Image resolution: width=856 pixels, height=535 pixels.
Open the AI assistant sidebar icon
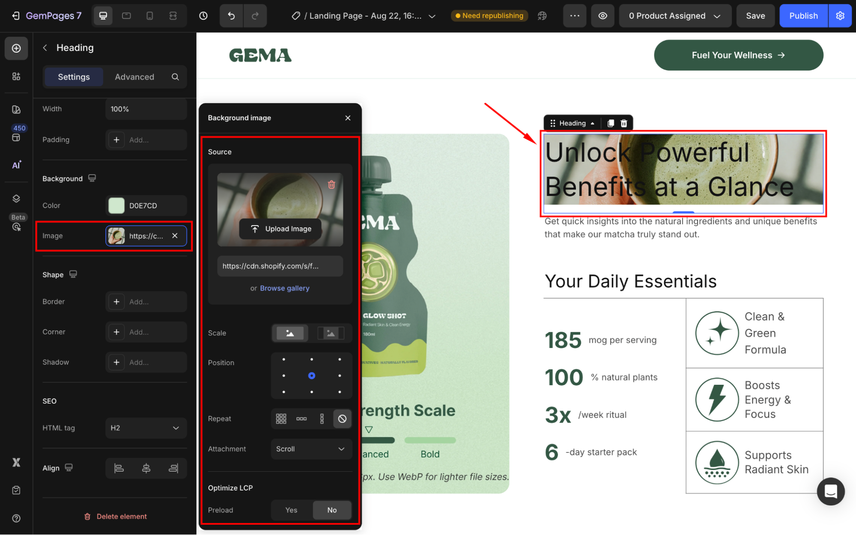pyautogui.click(x=16, y=165)
